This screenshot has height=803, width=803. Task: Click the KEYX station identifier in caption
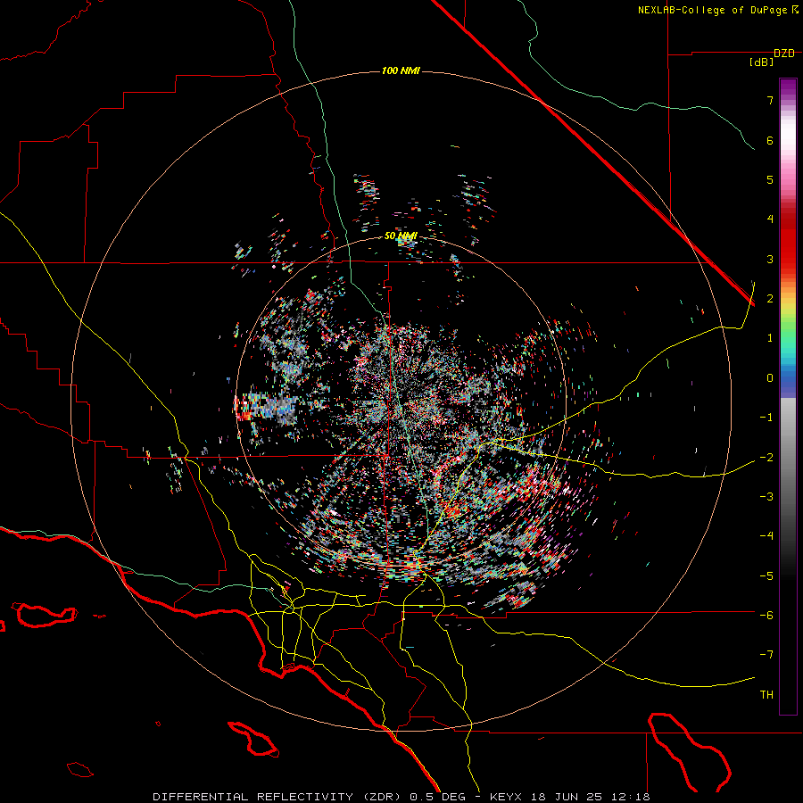click(506, 797)
